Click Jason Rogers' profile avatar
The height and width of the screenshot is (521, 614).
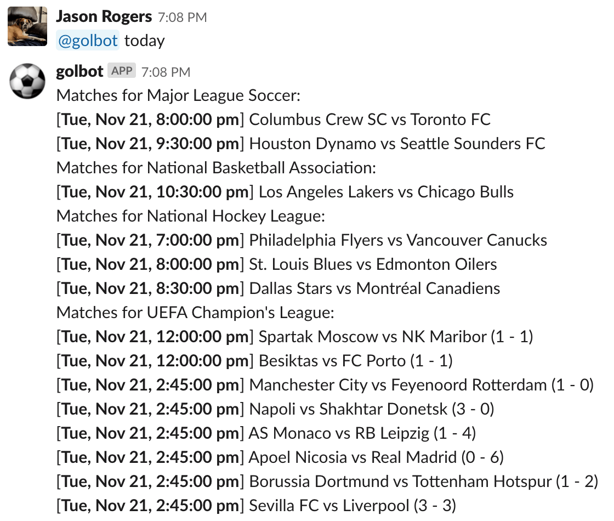pos(27,26)
